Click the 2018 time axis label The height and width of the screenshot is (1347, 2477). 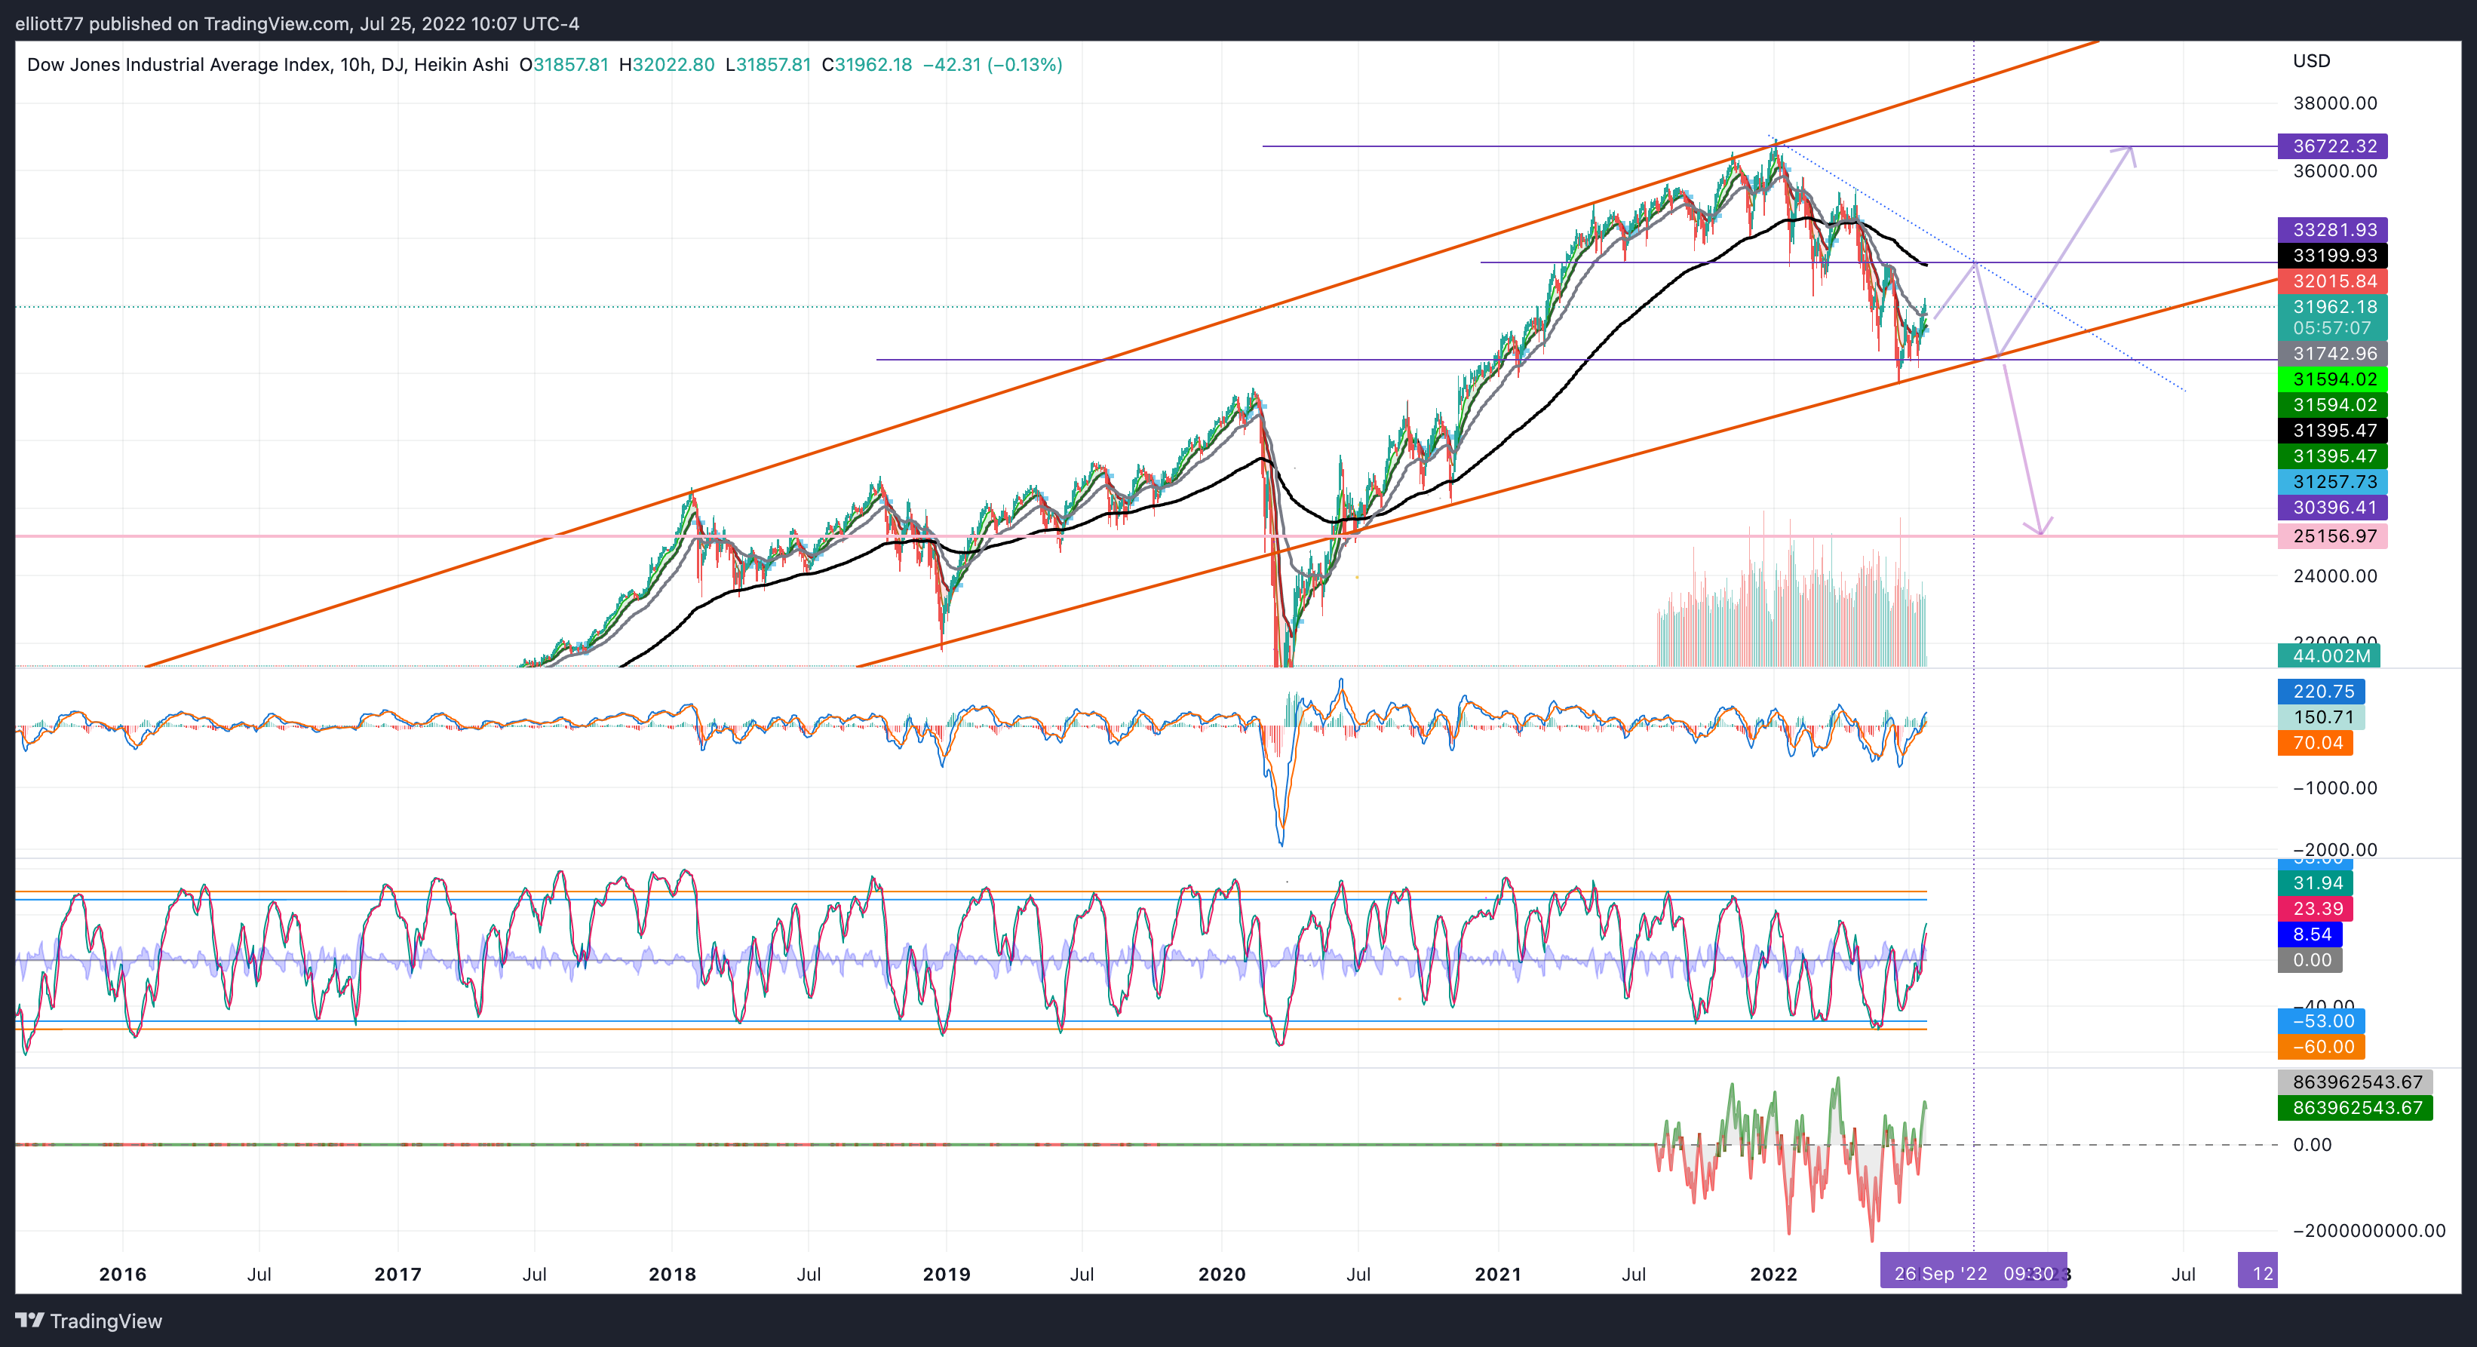tap(672, 1274)
